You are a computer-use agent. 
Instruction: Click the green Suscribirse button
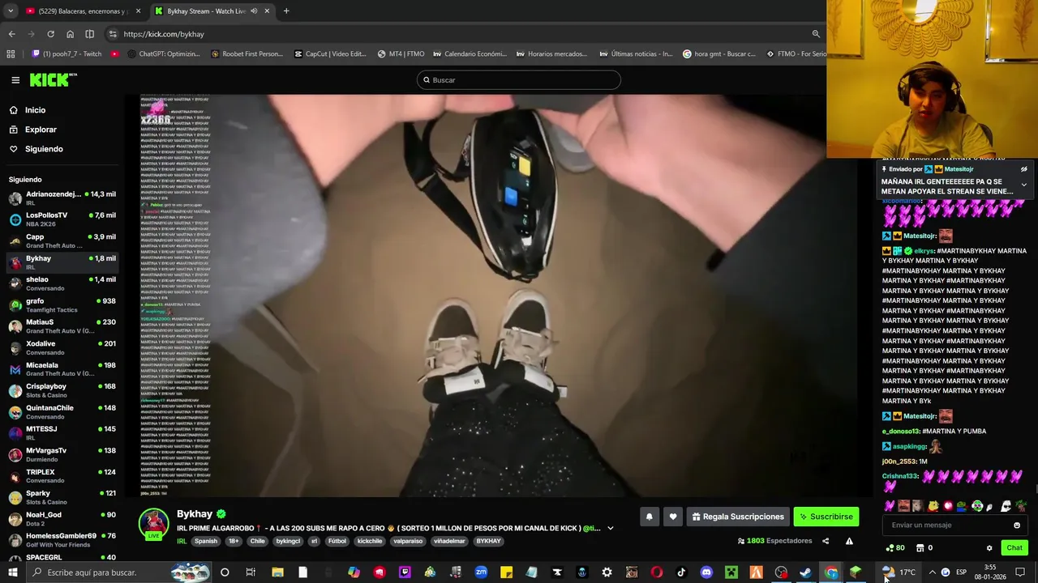click(826, 517)
